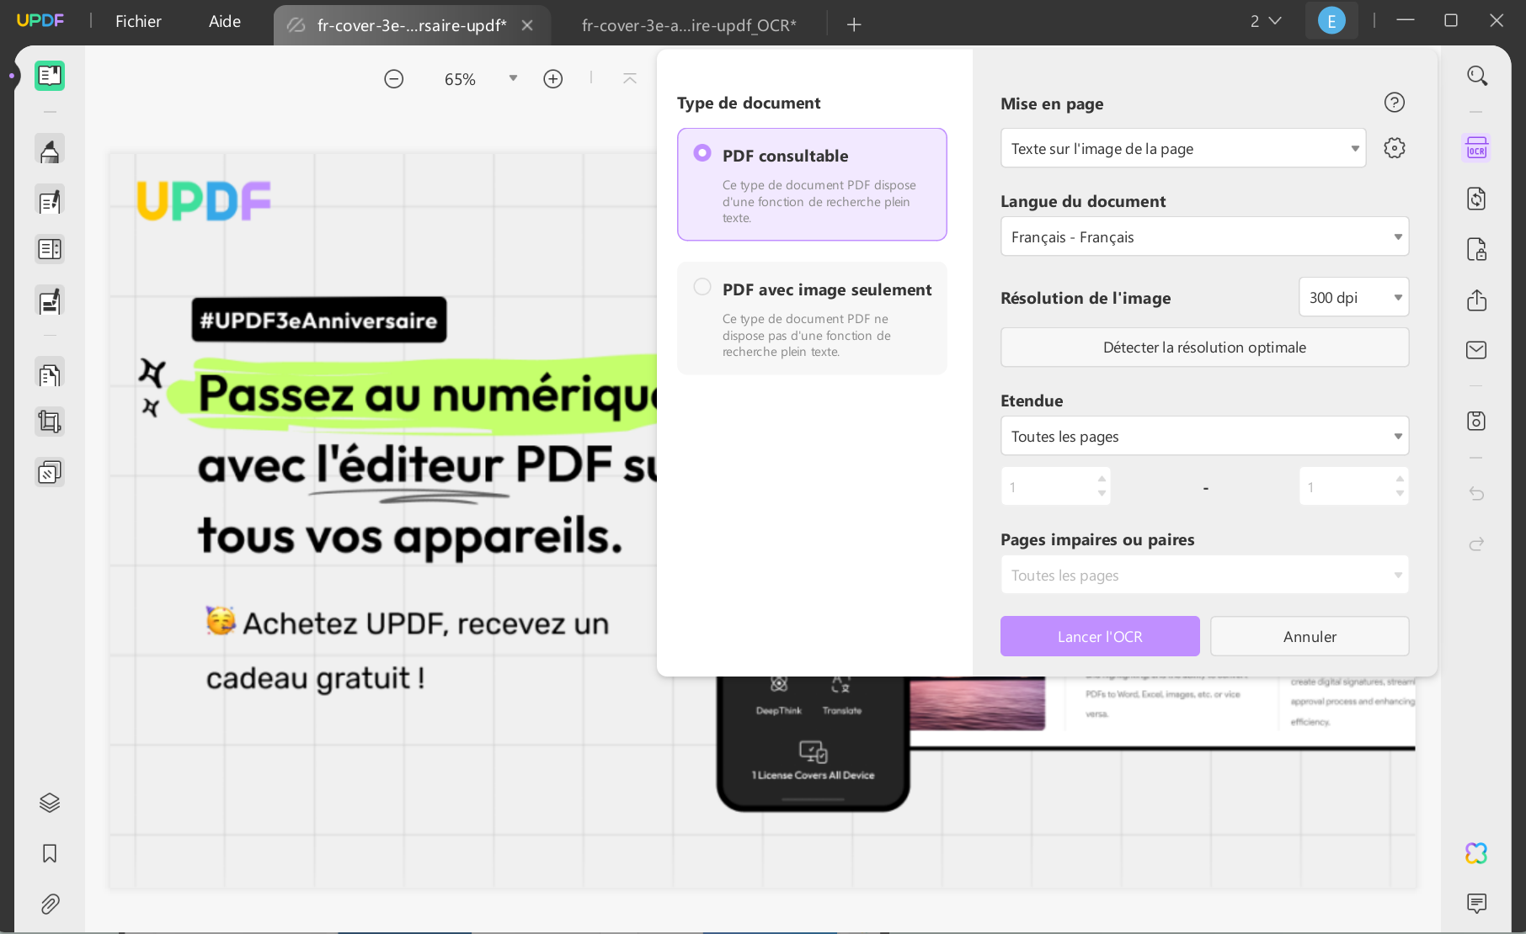Open the UPDF AI assistant icon
This screenshot has width=1526, height=934.
[1477, 853]
